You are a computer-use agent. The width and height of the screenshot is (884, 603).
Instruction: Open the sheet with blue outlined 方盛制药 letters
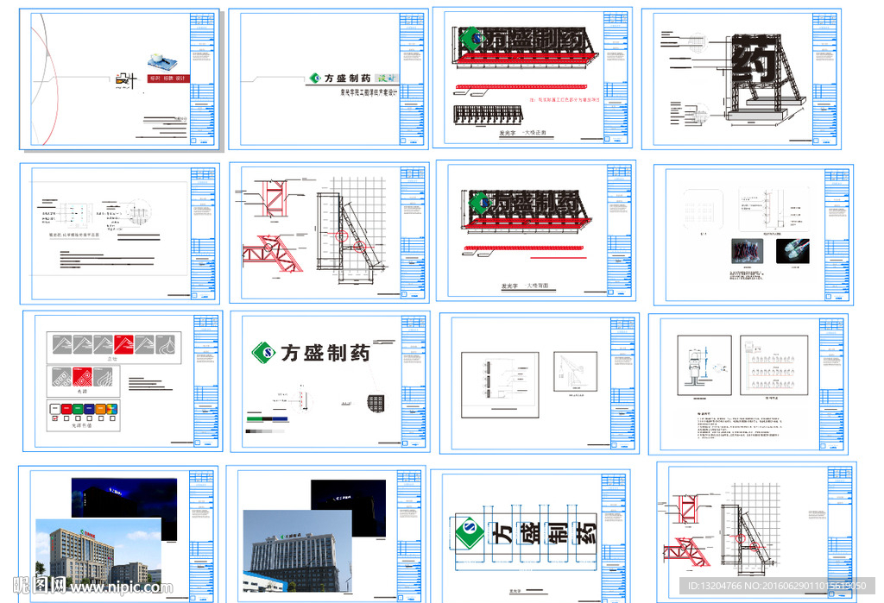(x=531, y=536)
